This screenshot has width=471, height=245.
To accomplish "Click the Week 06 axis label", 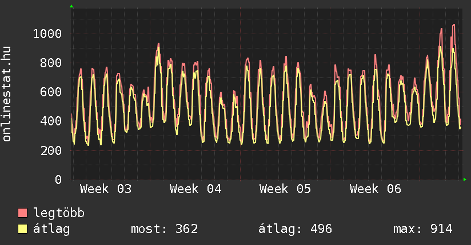I will click(x=376, y=189).
